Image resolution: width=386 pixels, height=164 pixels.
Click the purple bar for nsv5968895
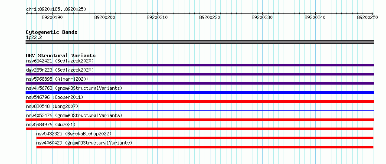tap(200, 83)
